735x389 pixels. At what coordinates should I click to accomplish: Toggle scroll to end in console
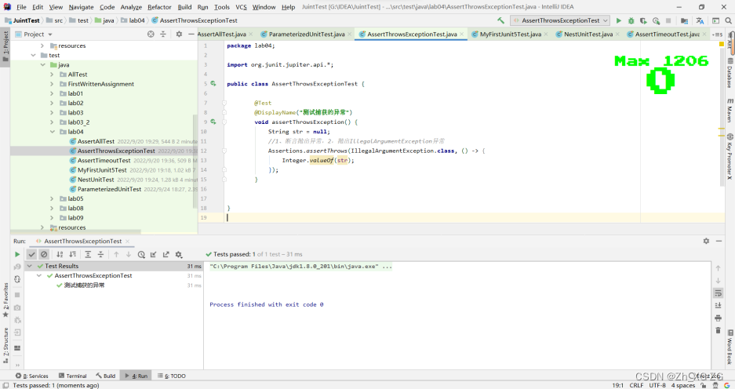718,305
